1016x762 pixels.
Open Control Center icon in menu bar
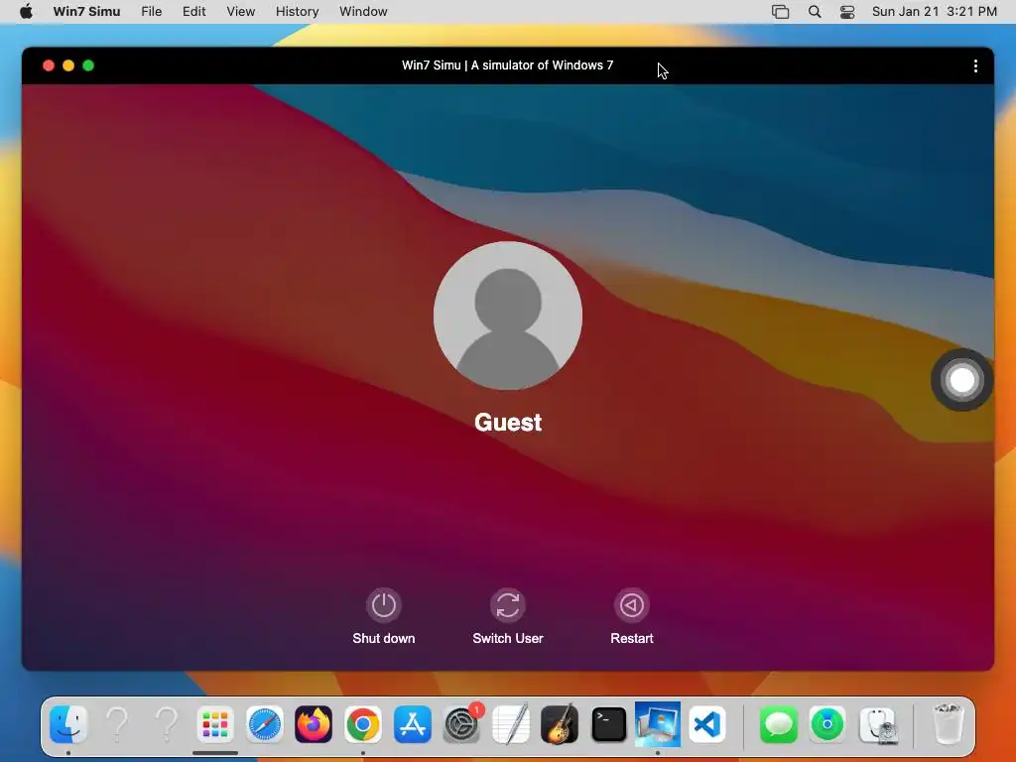(x=847, y=12)
